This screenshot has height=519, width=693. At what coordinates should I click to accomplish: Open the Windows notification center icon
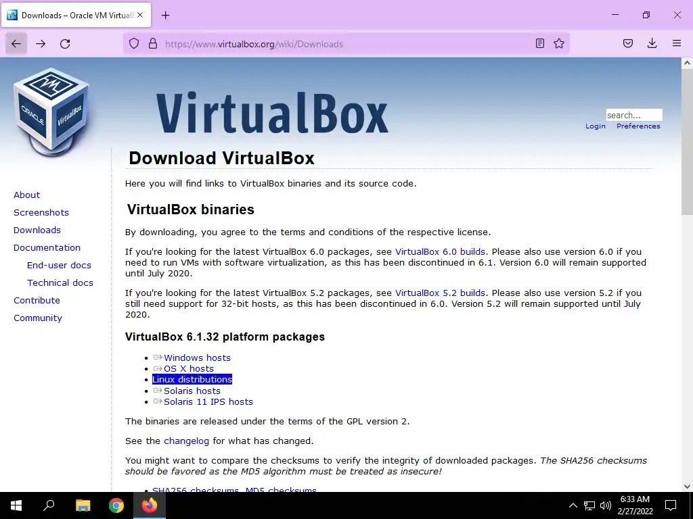671,505
